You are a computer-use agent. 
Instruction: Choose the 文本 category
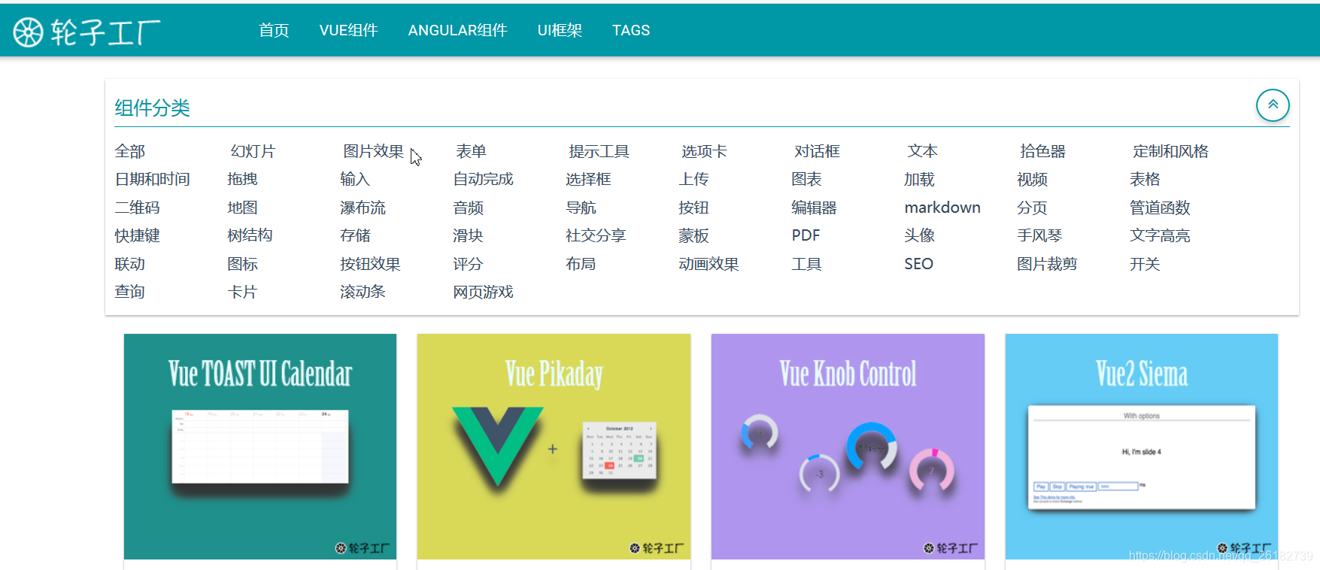click(922, 151)
